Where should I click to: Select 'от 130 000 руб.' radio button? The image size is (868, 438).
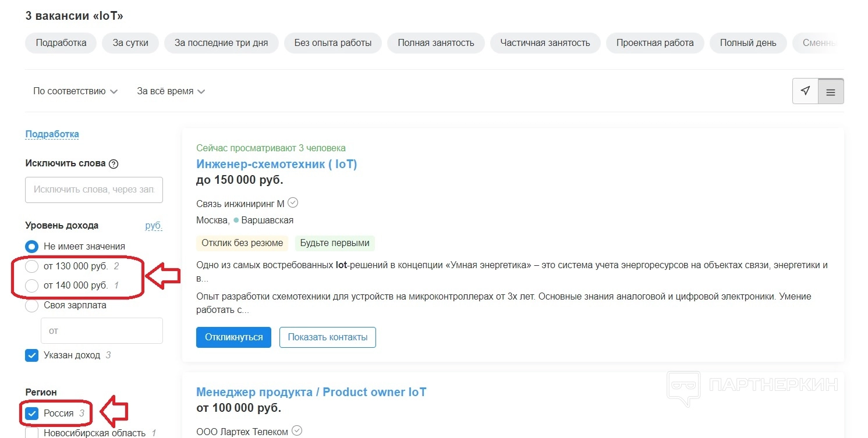(x=32, y=267)
